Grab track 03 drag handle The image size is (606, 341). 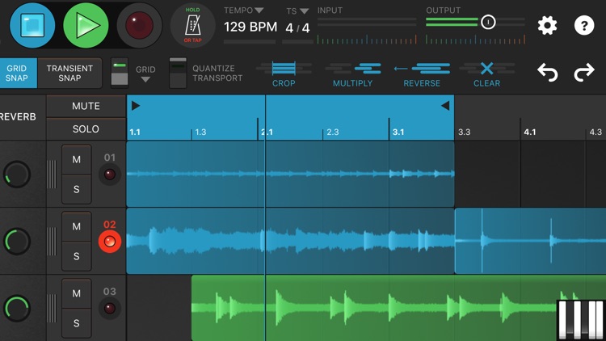[52, 308]
